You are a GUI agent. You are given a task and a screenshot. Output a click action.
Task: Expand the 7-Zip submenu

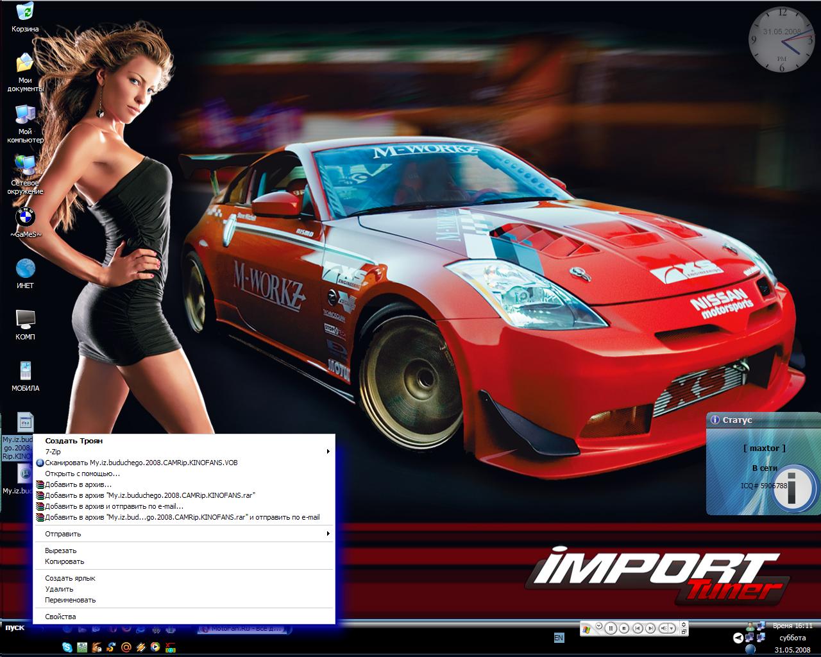point(184,452)
